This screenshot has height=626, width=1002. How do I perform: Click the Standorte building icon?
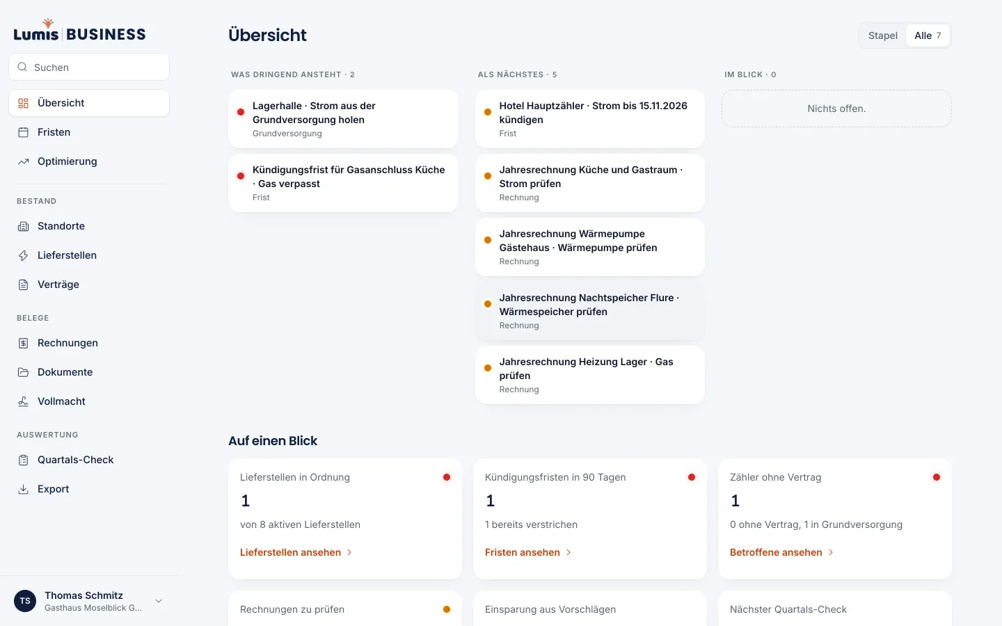click(x=23, y=226)
